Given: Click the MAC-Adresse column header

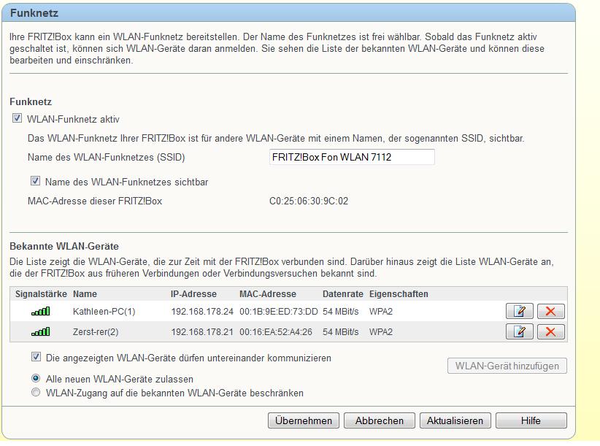Looking at the screenshot, I should click(x=268, y=293).
